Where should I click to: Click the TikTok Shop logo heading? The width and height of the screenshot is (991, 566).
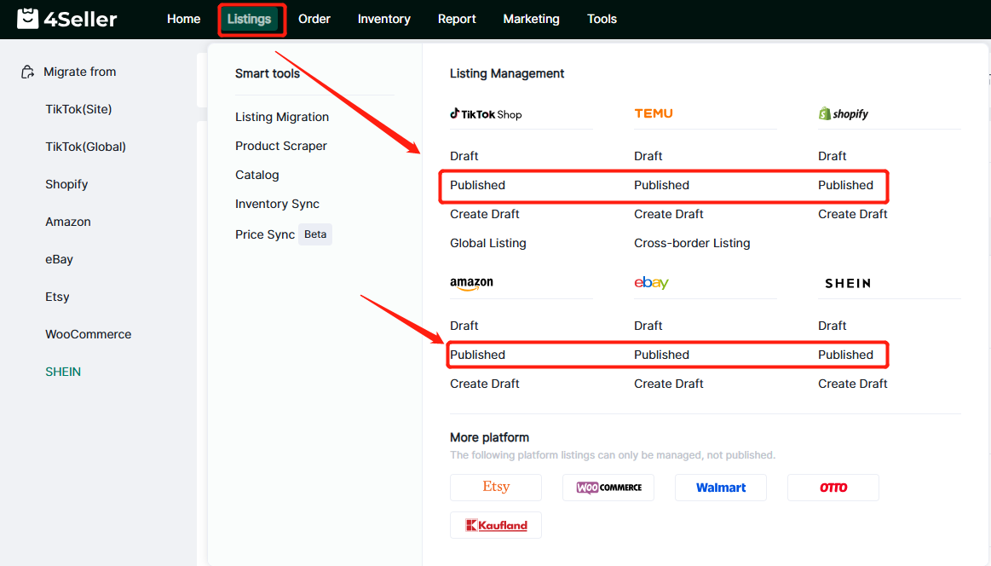click(x=486, y=114)
